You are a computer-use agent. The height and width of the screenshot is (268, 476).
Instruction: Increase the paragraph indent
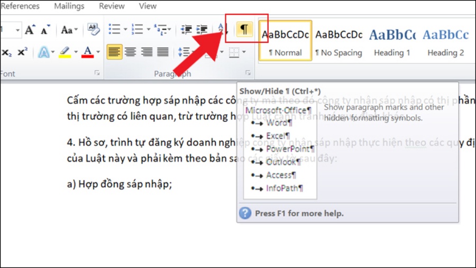click(202, 30)
